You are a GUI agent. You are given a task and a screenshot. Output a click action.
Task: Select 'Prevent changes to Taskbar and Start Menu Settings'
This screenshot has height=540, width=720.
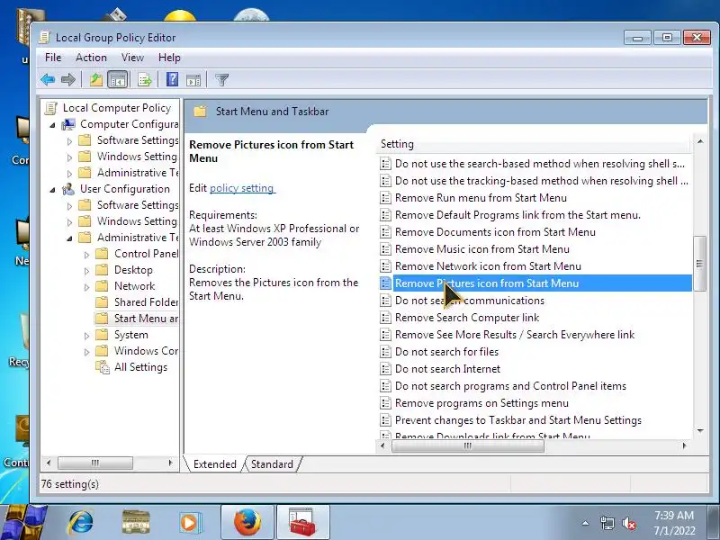pyautogui.click(x=518, y=420)
